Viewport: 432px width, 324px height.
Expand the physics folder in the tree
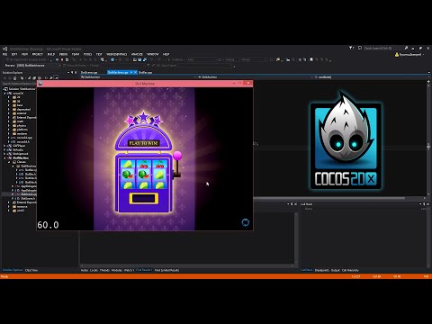pyautogui.click(x=9, y=126)
